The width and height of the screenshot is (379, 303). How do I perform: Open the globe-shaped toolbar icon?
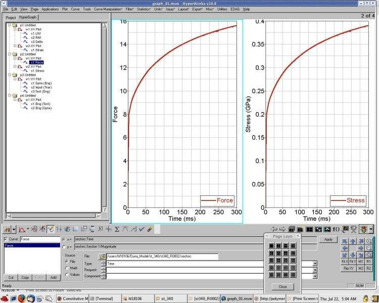click(67, 229)
